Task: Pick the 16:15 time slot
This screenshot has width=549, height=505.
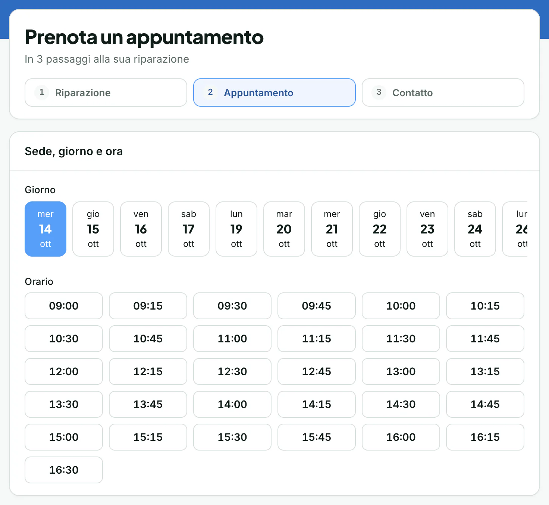Action: 485,437
